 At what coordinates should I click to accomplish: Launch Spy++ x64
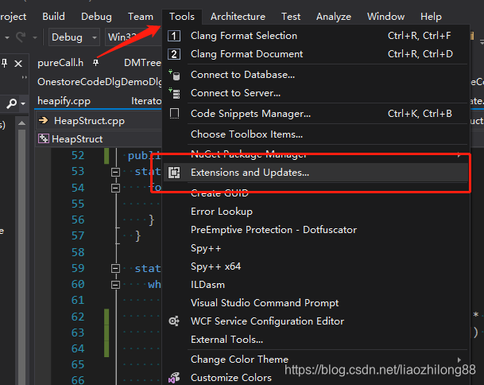pos(316,266)
